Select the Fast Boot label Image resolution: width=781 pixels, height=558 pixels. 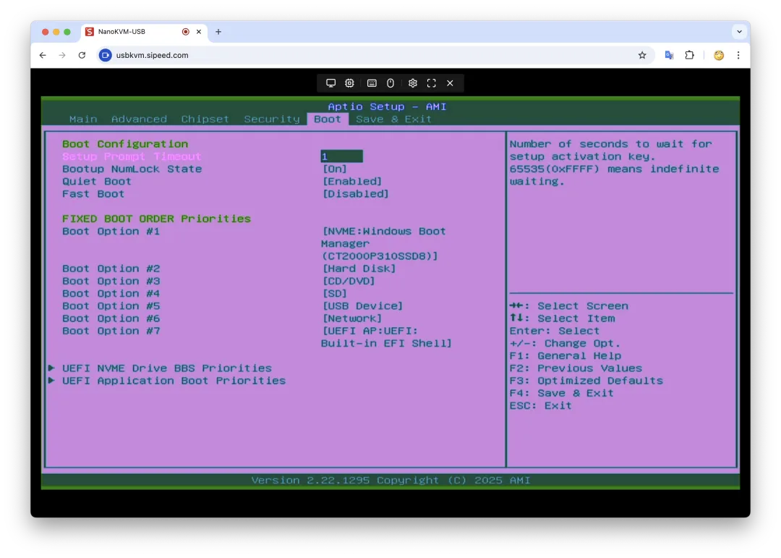pos(93,194)
